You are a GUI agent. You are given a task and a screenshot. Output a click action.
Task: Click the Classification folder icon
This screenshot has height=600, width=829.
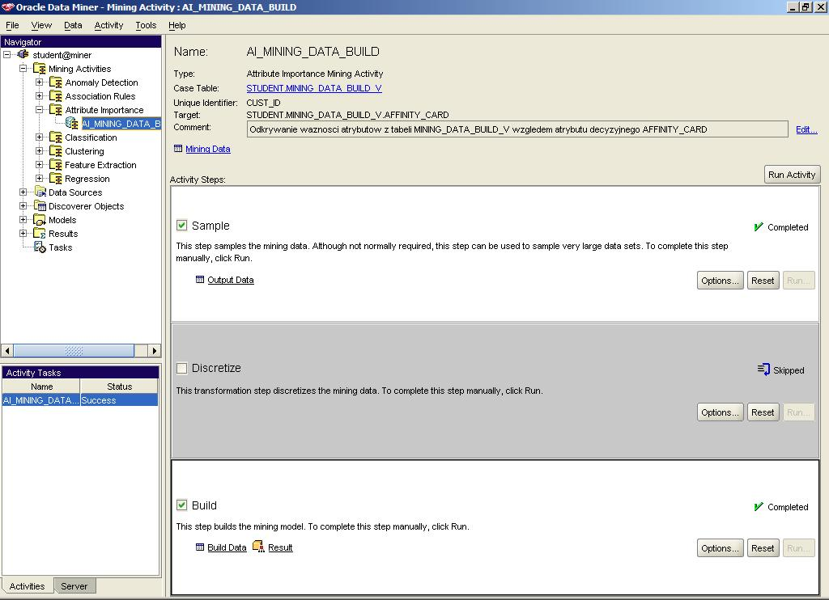coord(56,137)
